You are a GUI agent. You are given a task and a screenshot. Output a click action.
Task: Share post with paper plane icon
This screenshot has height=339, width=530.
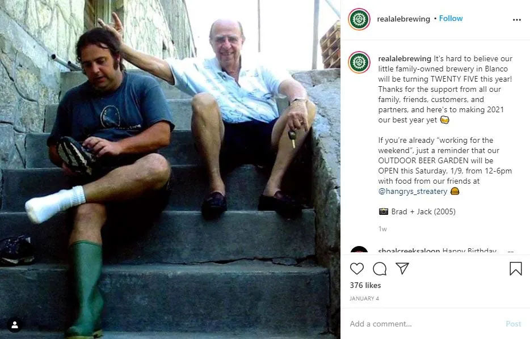(x=402, y=269)
